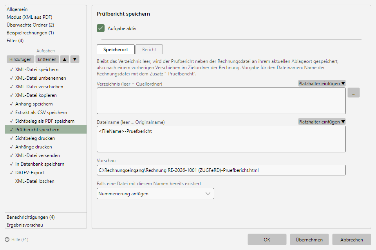376x250 pixels.
Task: Move the selected task down with the arrow button
Action: (x=75, y=59)
